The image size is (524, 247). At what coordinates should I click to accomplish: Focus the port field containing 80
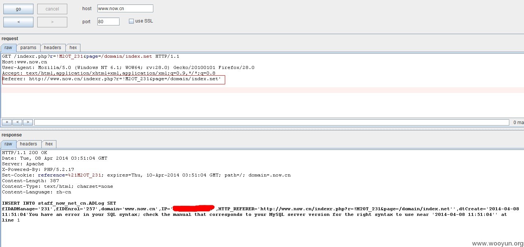click(x=108, y=21)
